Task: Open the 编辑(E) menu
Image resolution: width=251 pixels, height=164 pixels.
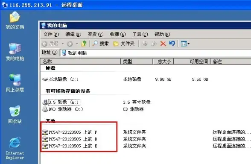Action: click(x=73, y=34)
